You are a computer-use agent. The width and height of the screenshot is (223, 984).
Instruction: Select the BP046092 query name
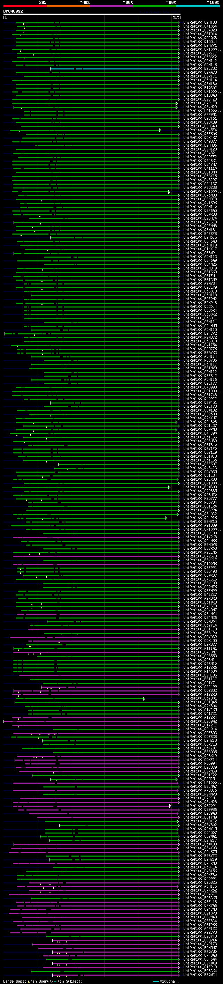point(13,12)
